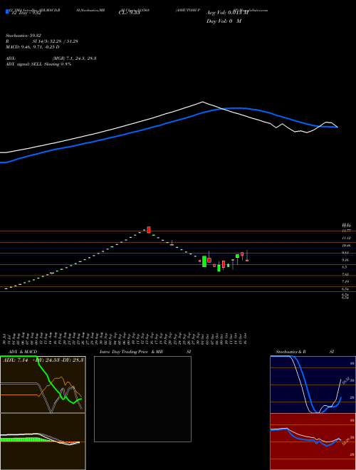Click the green MACD histogram bars
The height and width of the screenshot is (470, 356).
(x=24, y=439)
